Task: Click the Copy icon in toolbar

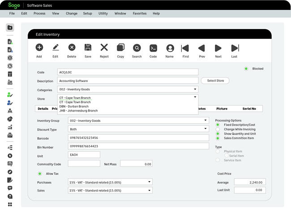Action: pyautogui.click(x=120, y=48)
